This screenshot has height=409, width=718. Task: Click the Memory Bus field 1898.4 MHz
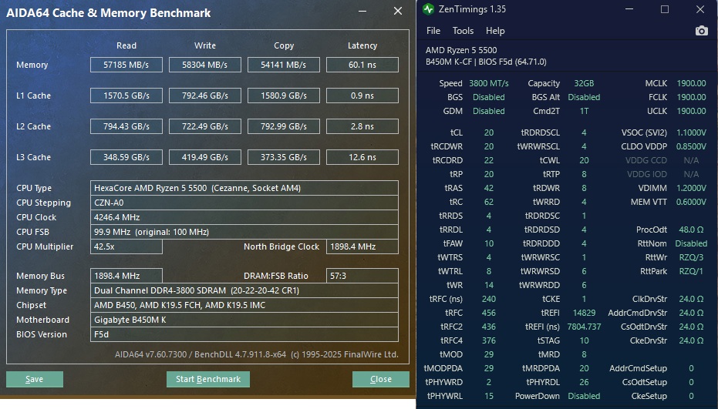tap(126, 276)
